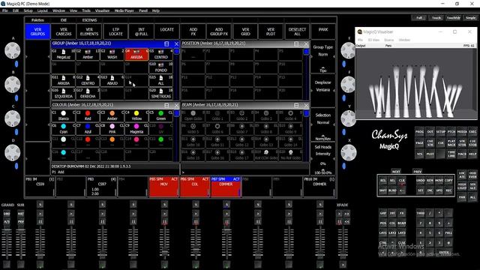
Task: Open the File menu
Action: [5, 10]
